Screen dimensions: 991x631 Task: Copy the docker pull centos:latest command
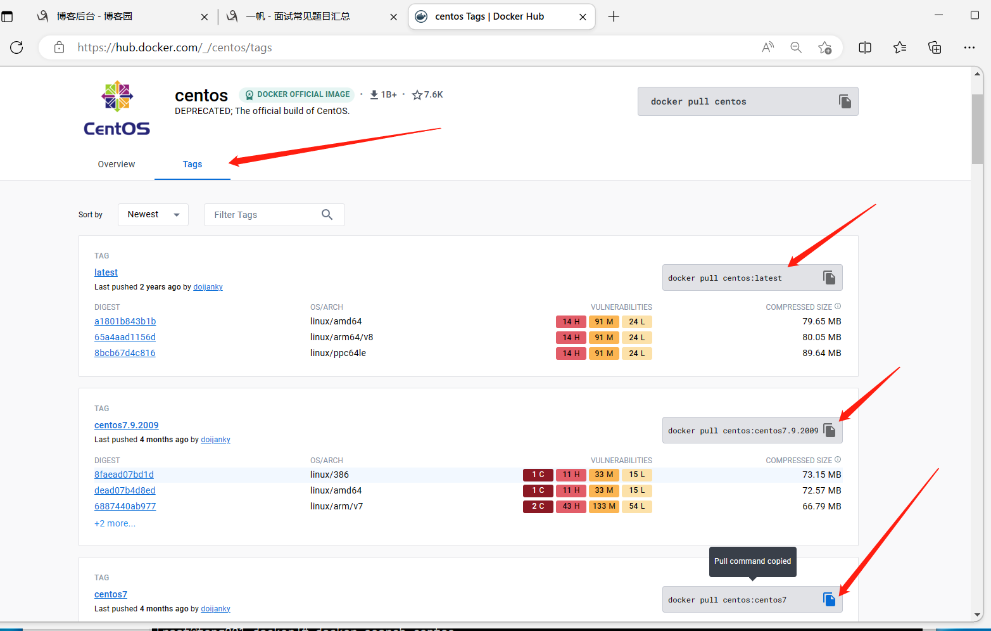point(829,277)
